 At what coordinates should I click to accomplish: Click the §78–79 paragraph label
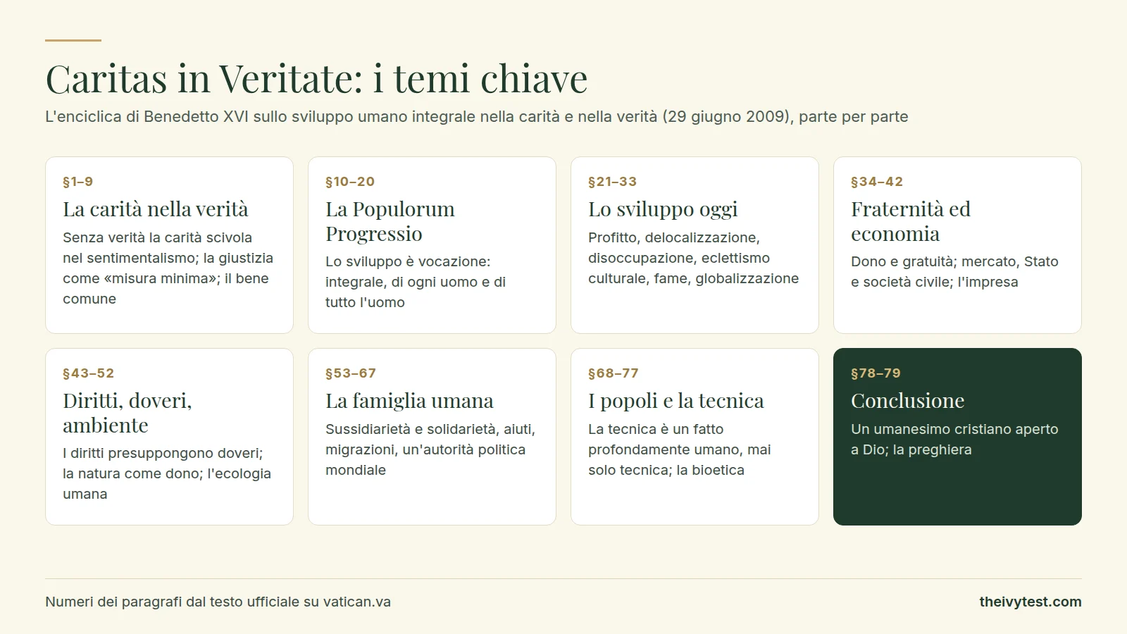click(x=876, y=373)
